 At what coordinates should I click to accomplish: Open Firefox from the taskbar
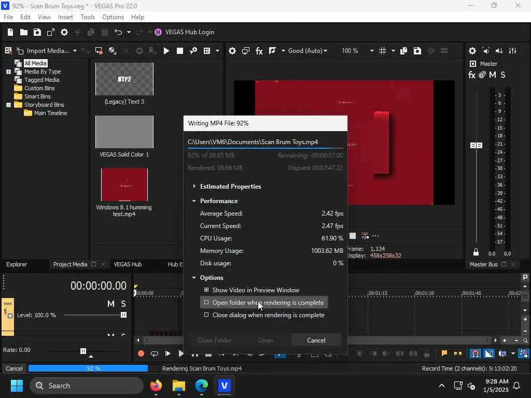click(156, 386)
